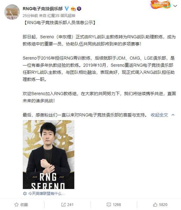
Task: Click the 5820 likes count
Action: [163, 205]
